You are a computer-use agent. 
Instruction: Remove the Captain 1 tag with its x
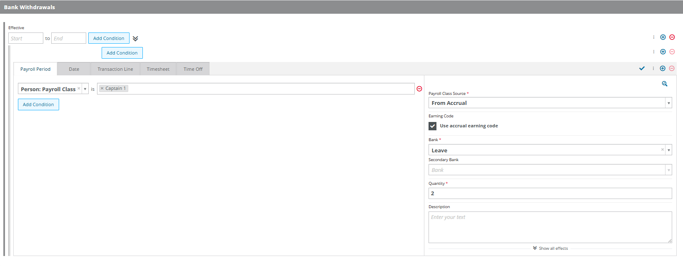click(102, 89)
